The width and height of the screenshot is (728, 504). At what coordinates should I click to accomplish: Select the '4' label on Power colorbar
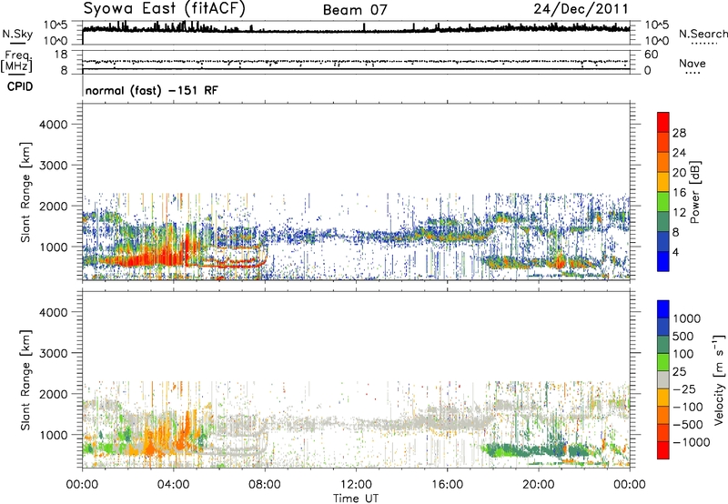(676, 252)
